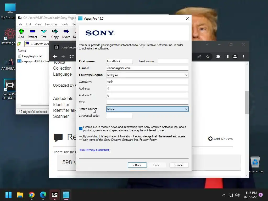Screen dimensions: 268x201
Task: Open the View Privacy Statement link
Action: 94,150
